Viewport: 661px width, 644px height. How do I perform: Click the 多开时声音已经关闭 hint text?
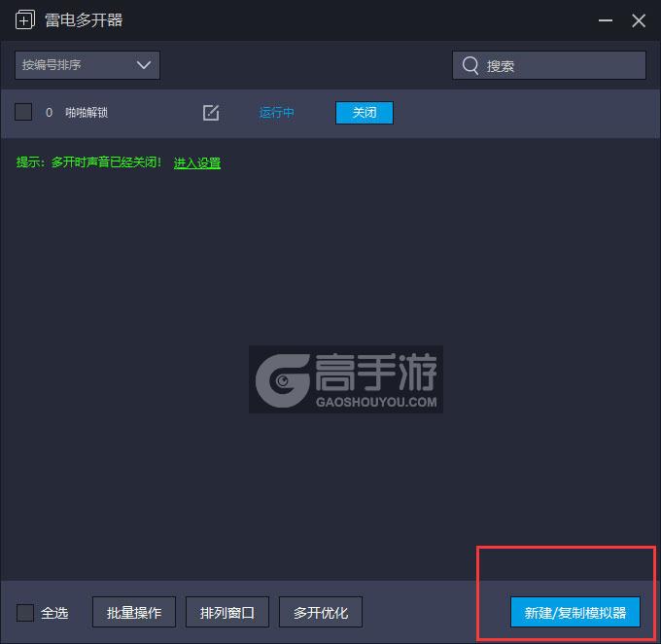coord(106,162)
